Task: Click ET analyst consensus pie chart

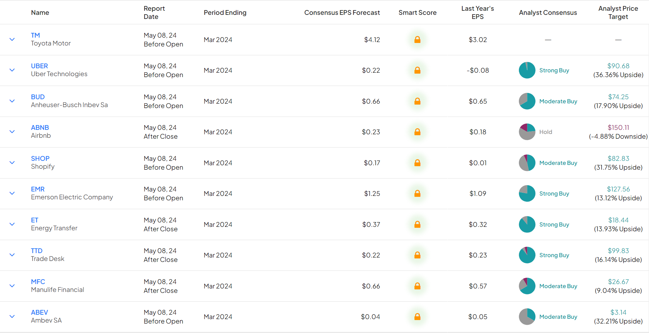Action: 527,224
